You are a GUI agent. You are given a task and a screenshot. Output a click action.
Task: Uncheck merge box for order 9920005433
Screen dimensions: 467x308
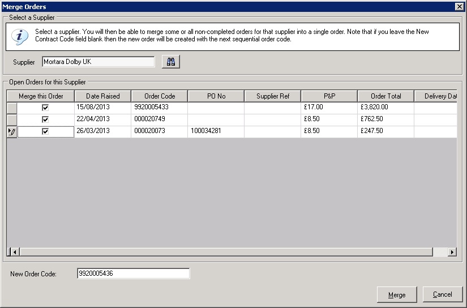point(45,108)
